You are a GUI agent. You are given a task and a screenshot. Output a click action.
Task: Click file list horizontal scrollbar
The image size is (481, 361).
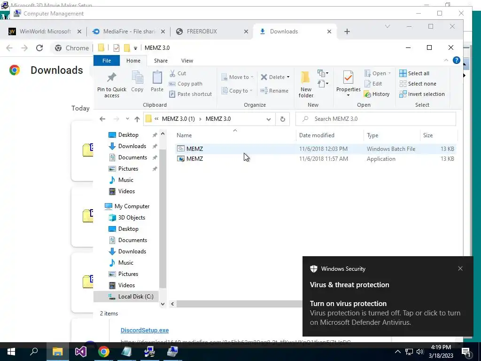pyautogui.click(x=239, y=304)
